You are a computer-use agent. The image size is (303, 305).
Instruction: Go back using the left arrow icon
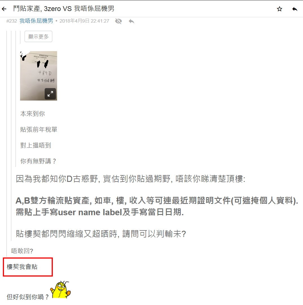coord(4,9)
